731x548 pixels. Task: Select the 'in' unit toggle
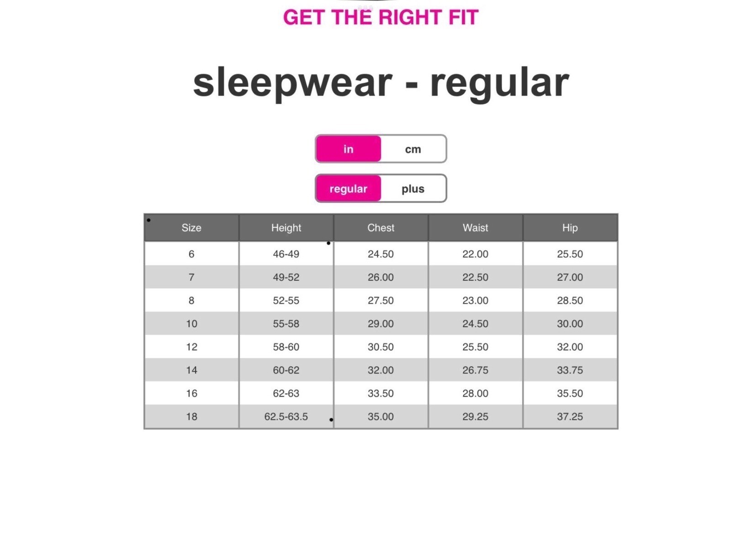348,149
